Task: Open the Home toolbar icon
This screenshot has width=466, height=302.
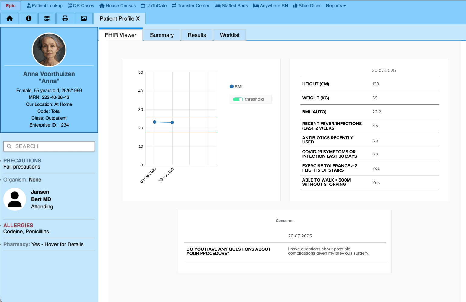Action: coord(9,18)
